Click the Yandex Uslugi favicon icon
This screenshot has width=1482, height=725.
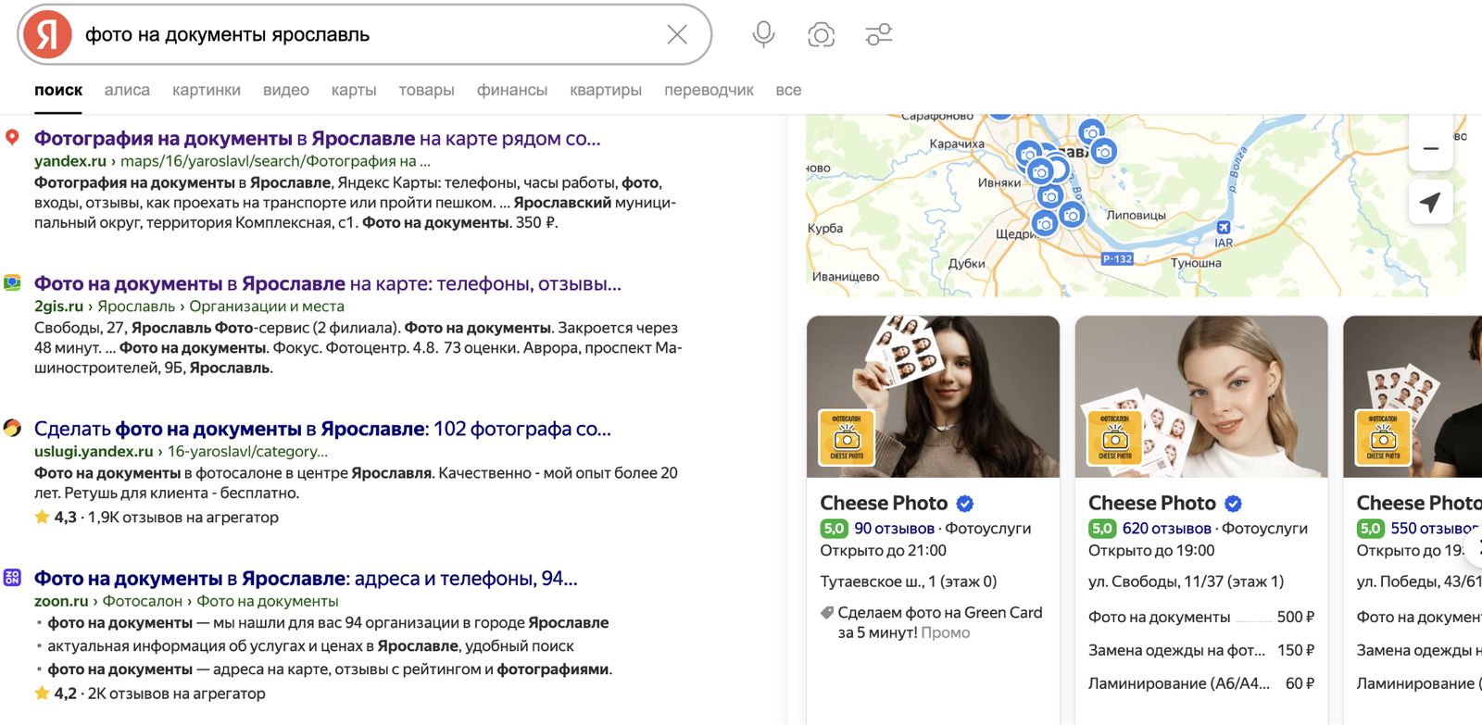click(12, 428)
